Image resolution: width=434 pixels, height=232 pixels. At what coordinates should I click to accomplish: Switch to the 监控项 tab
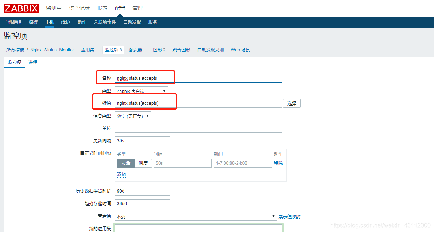point(14,63)
